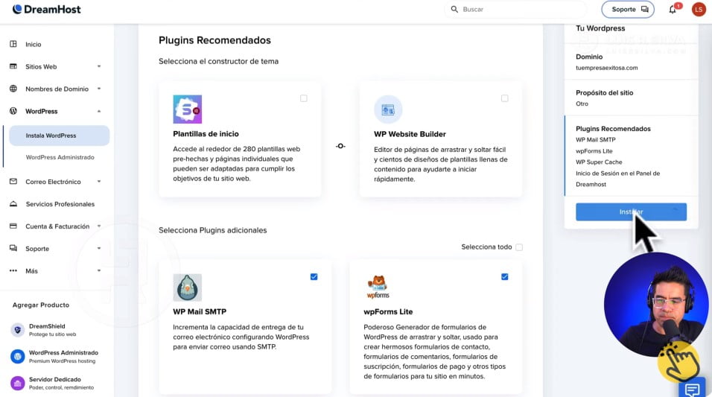Go to Inicio in the sidebar
Image resolution: width=712 pixels, height=397 pixels.
click(34, 44)
